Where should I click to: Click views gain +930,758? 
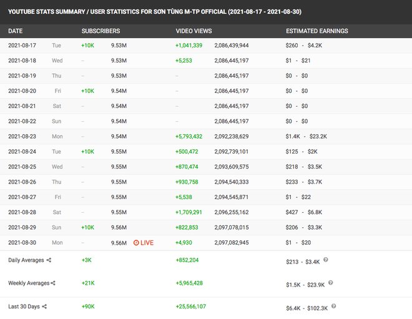[187, 182]
